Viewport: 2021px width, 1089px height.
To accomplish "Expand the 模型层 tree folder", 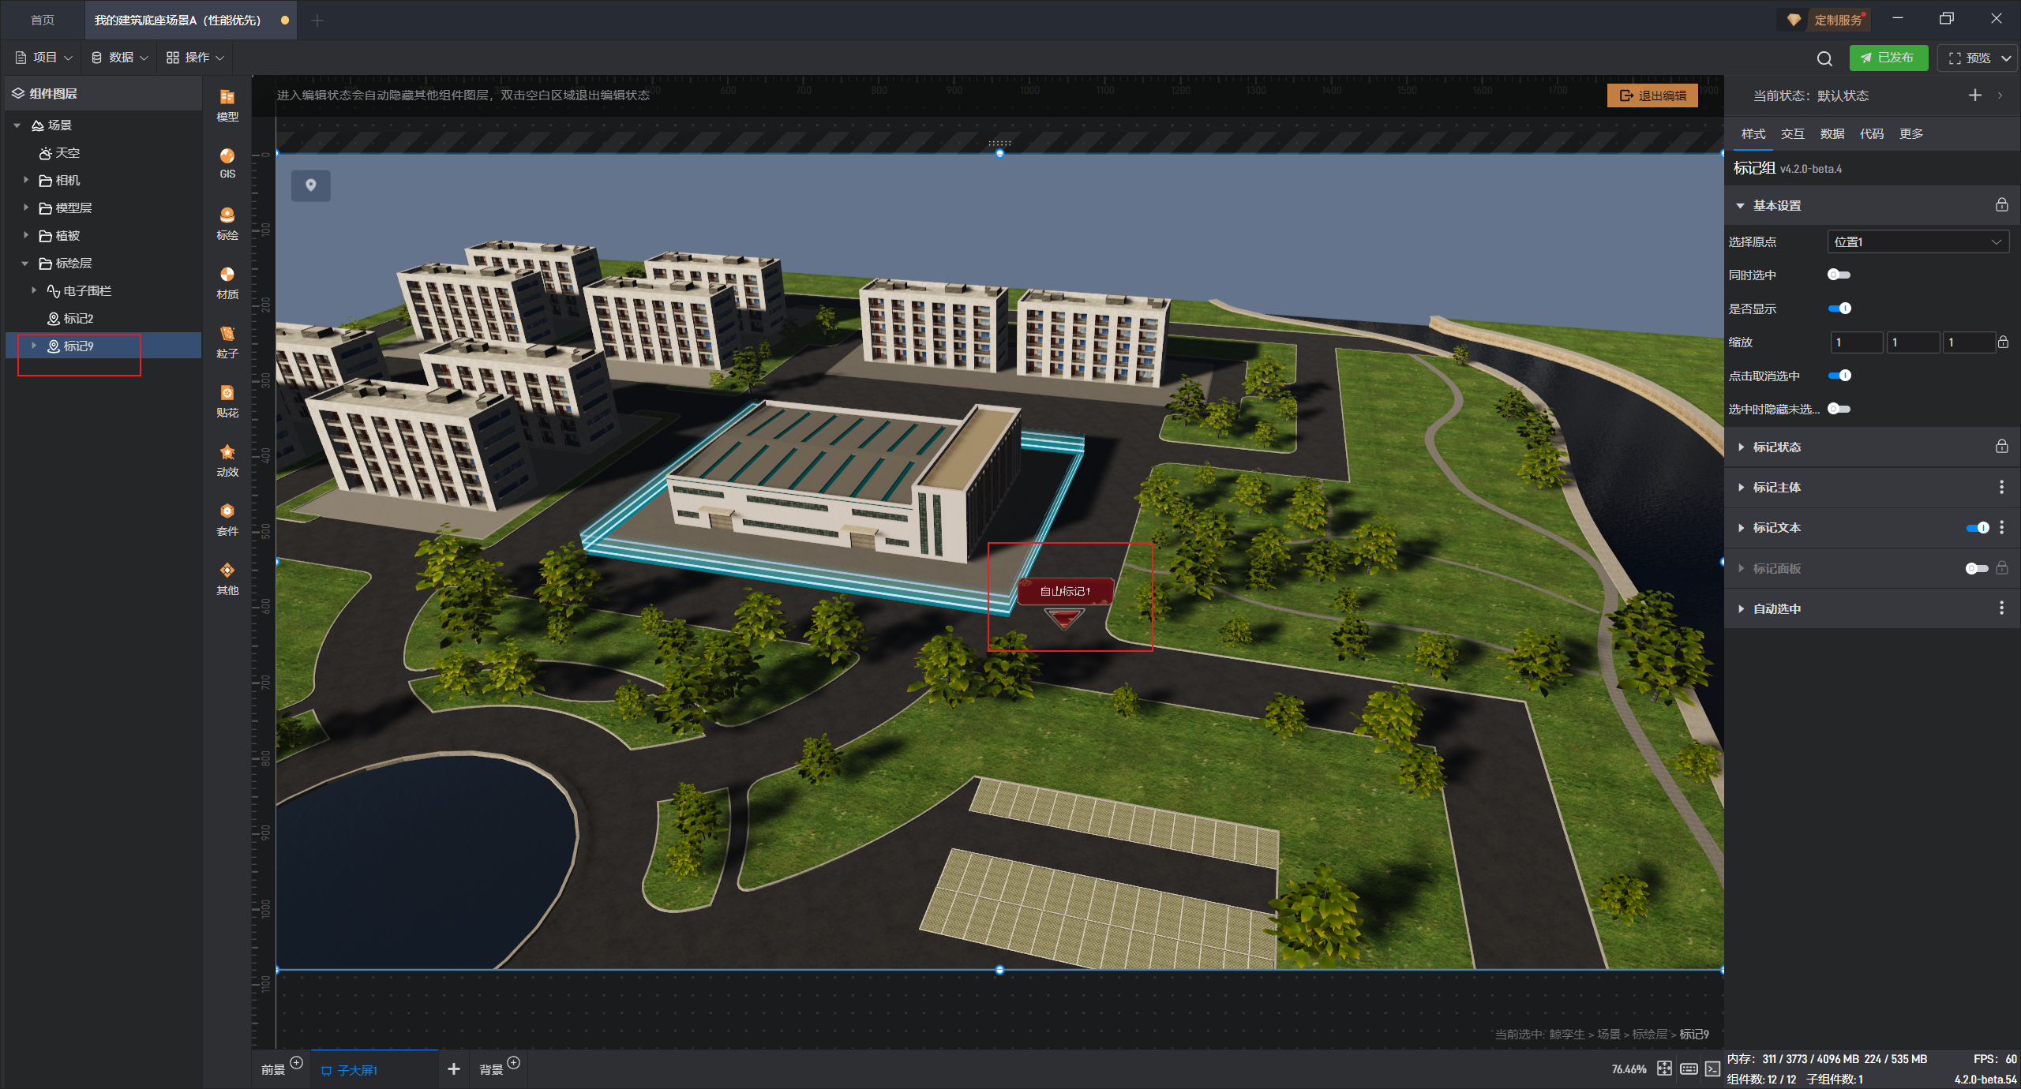I will coord(26,208).
